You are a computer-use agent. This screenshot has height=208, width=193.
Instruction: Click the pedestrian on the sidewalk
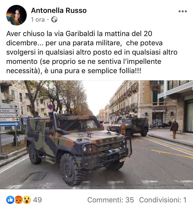[x=174, y=129]
